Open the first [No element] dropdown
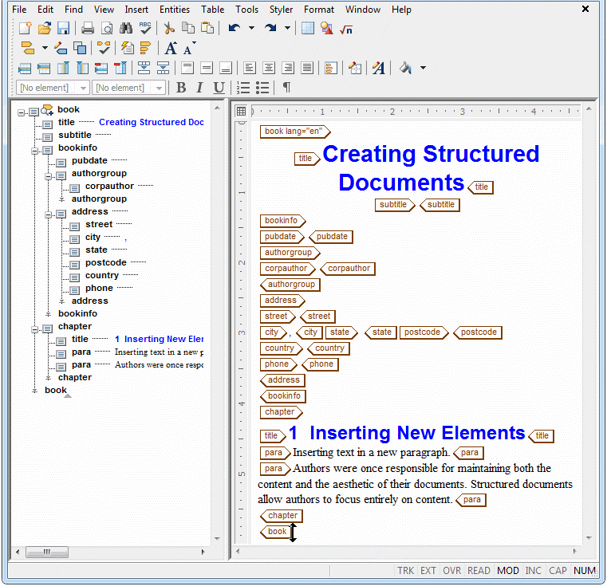 click(x=53, y=88)
